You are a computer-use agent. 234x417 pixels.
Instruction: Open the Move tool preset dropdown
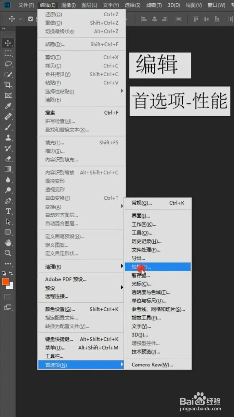tap(20, 19)
